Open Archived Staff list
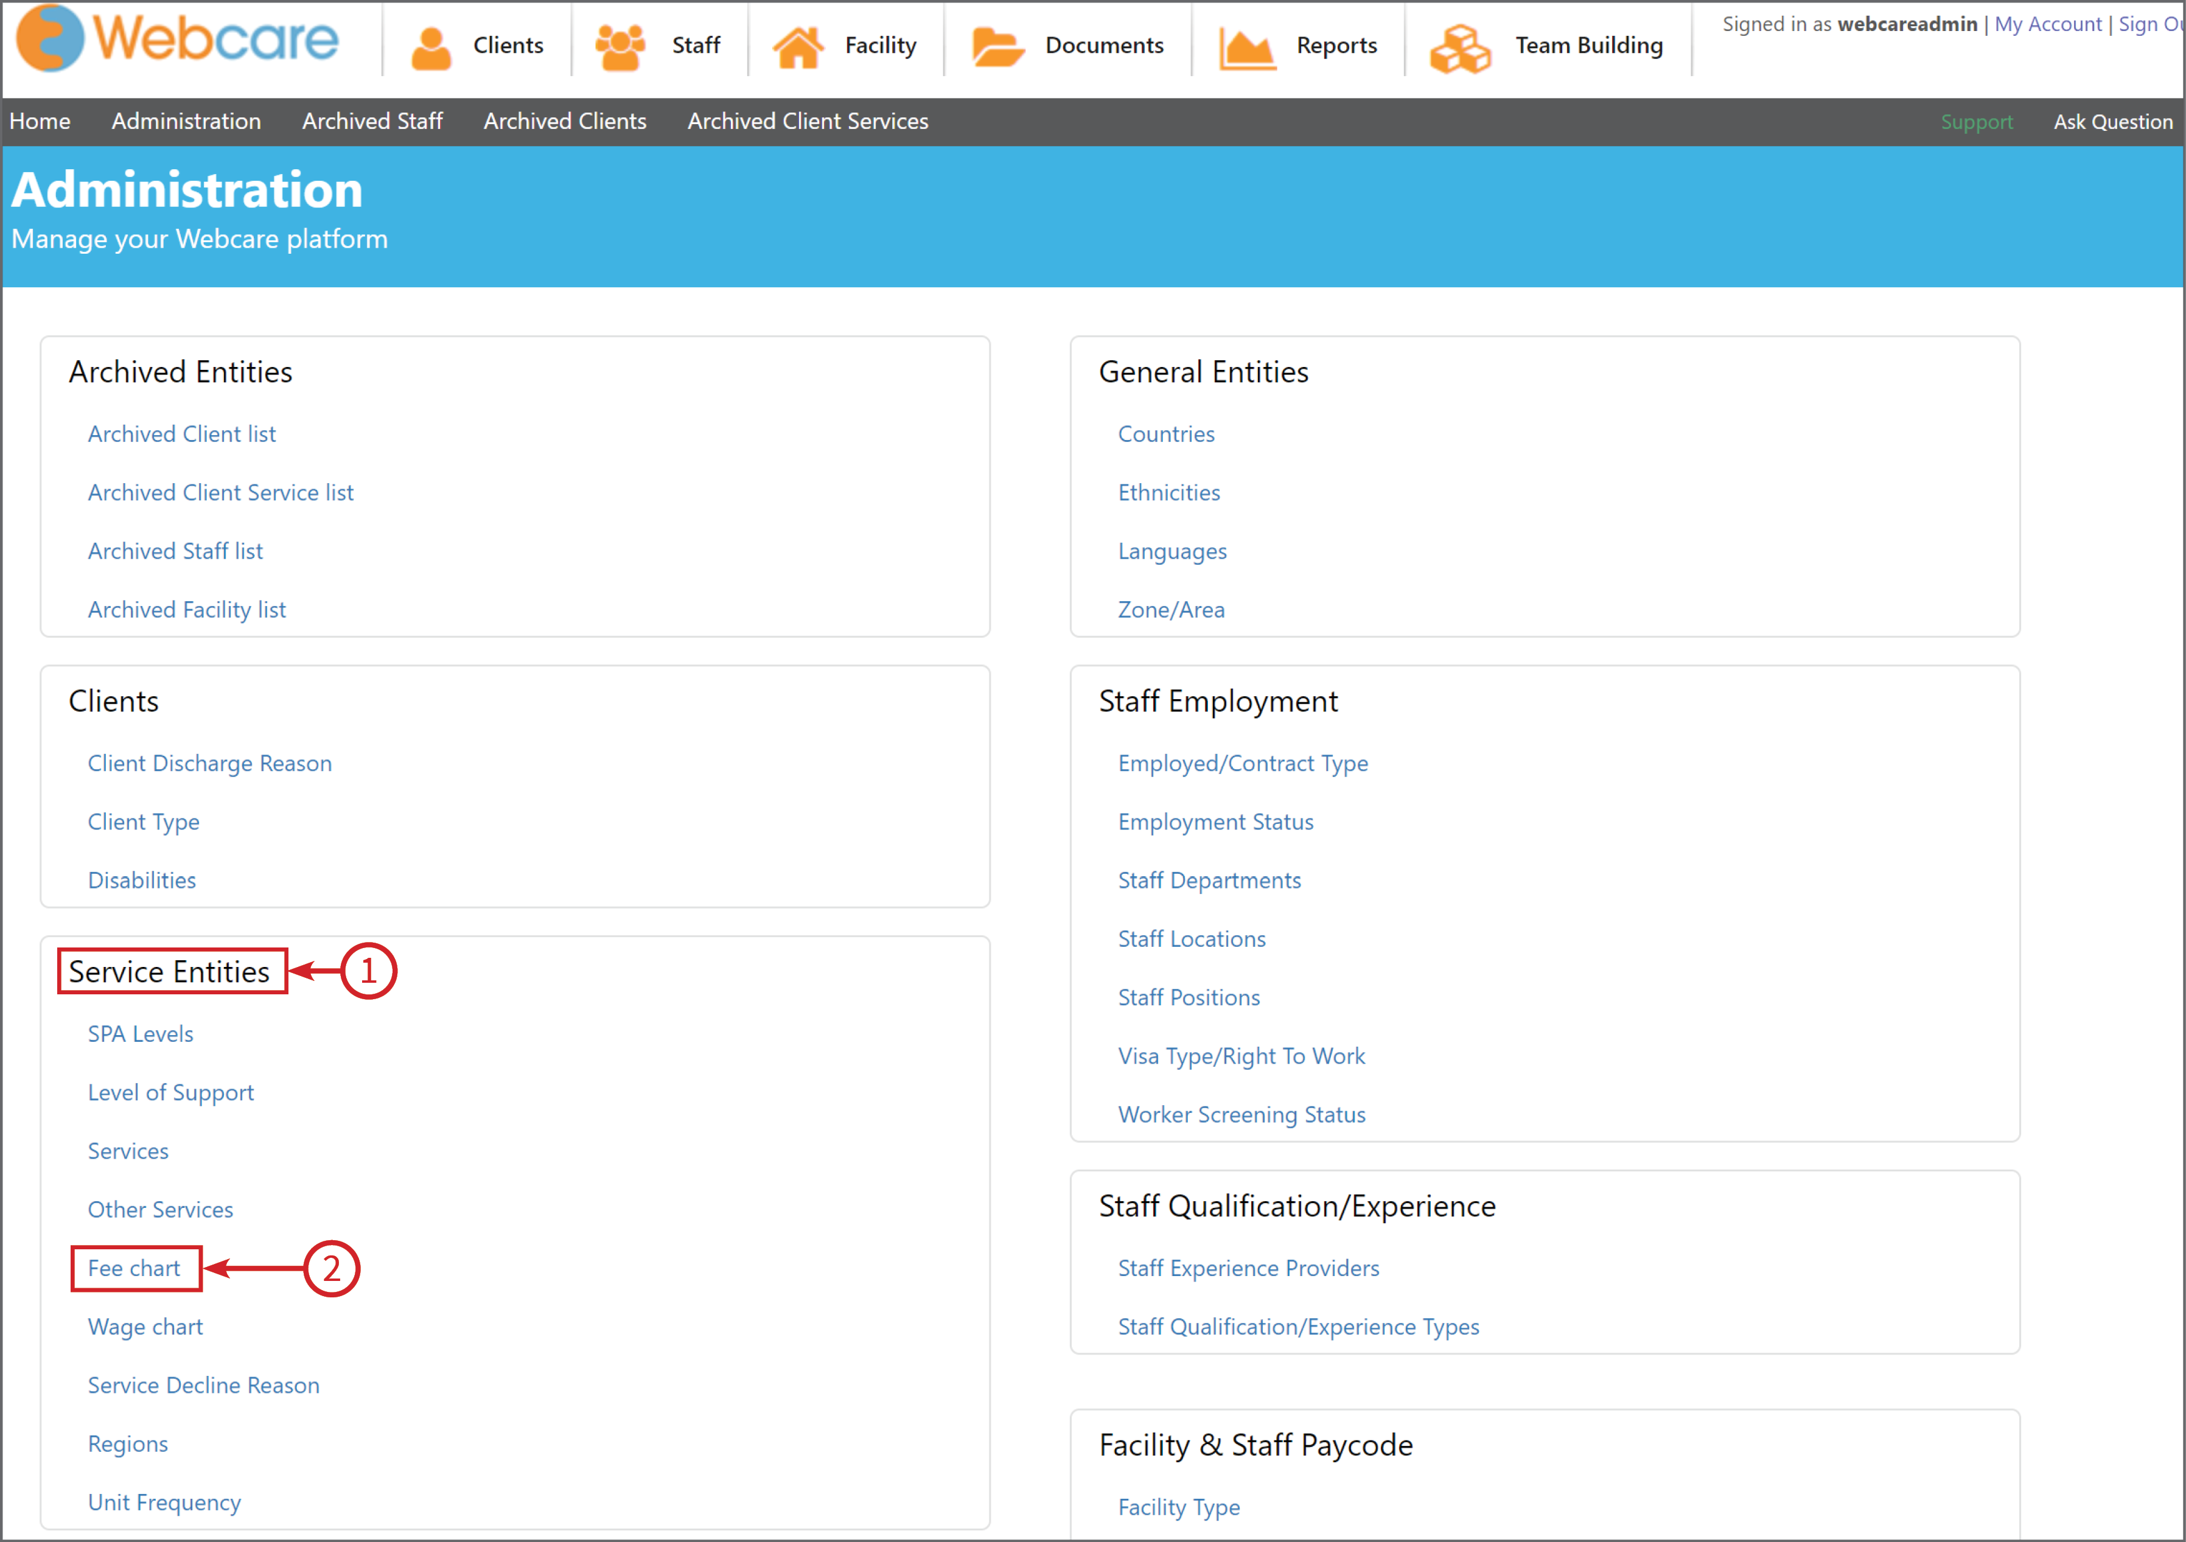 (175, 551)
